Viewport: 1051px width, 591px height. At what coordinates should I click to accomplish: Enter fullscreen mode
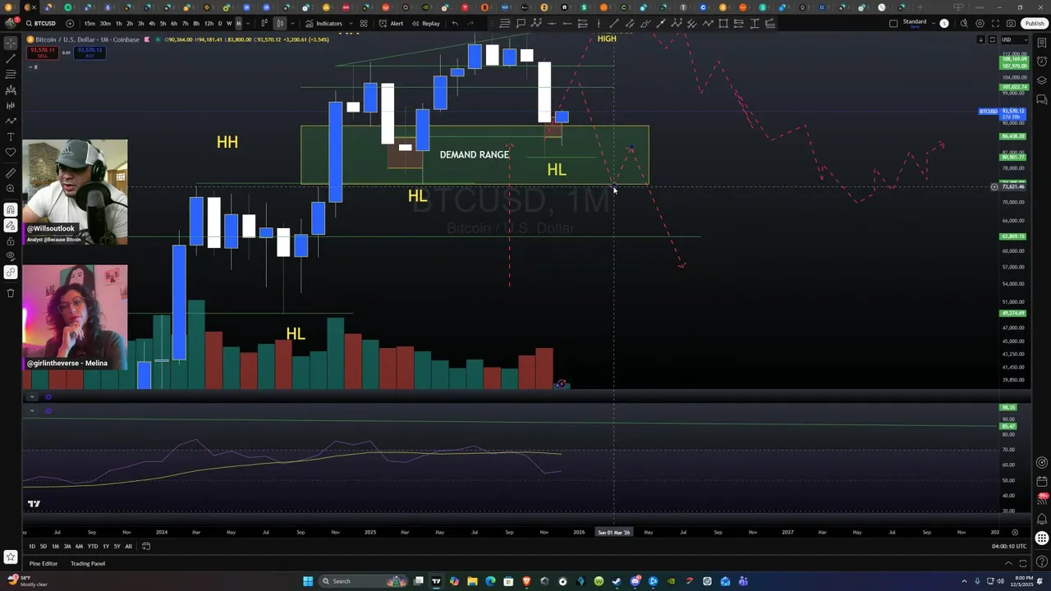coord(996,23)
